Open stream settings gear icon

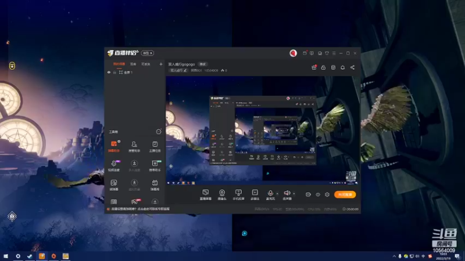tap(327, 194)
